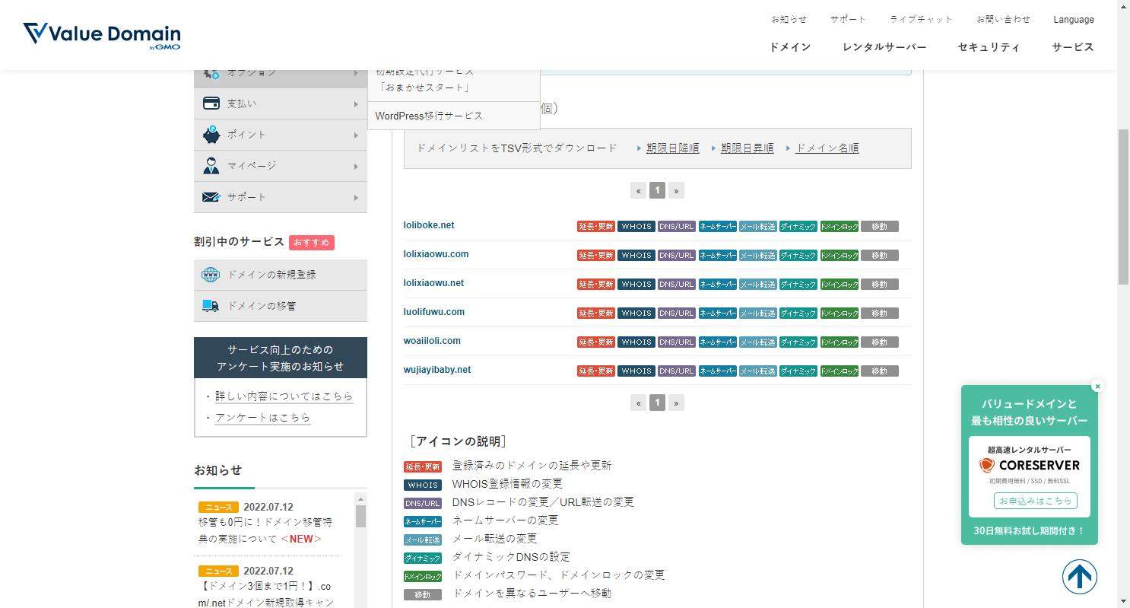
Task: Click the サポート envelope icon
Action: [x=211, y=196]
